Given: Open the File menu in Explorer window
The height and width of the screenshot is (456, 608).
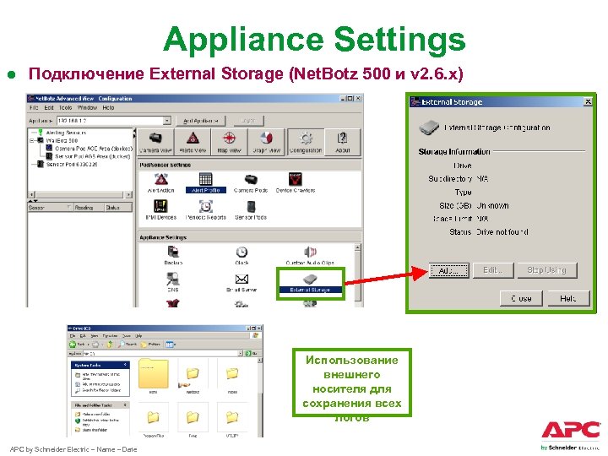Looking at the screenshot, I should (x=73, y=336).
